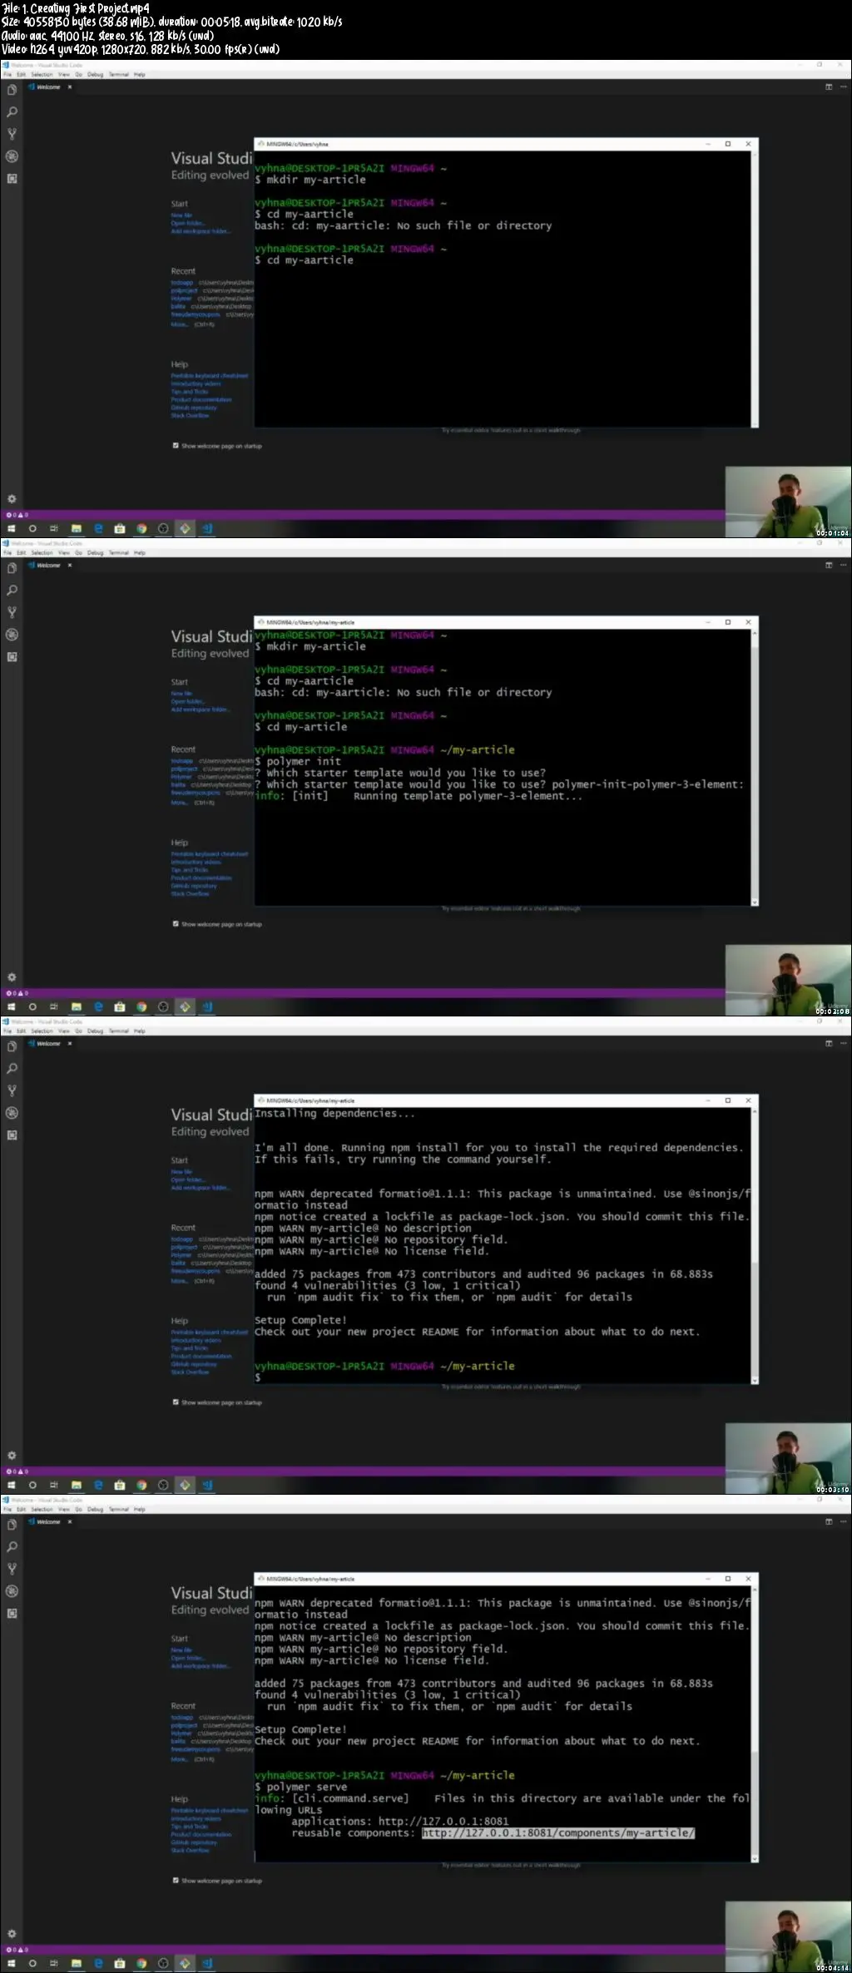Open Edge from taskbar in the 00:01:04 frame
This screenshot has height=1973, width=852.
pyautogui.click(x=98, y=528)
